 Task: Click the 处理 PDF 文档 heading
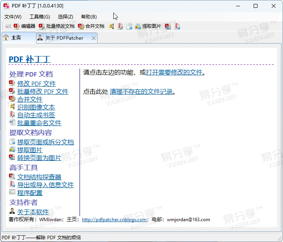tap(31, 74)
